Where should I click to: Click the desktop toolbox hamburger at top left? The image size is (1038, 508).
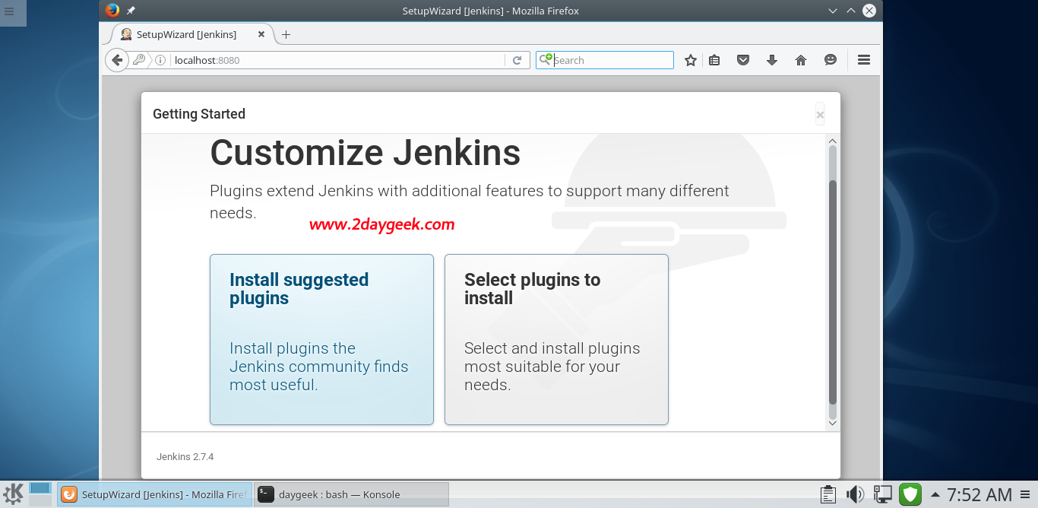[9, 11]
